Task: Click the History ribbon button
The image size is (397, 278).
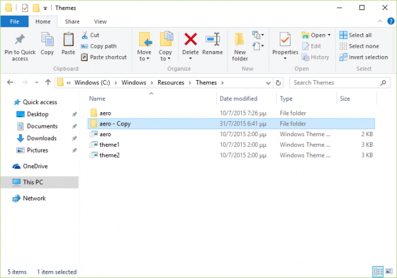Action: [316, 57]
